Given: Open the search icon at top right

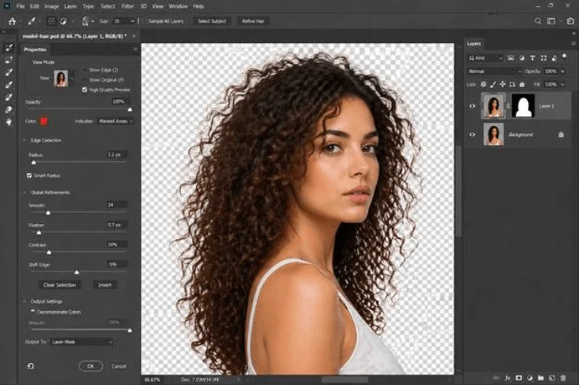Looking at the screenshot, I should click(x=538, y=21).
